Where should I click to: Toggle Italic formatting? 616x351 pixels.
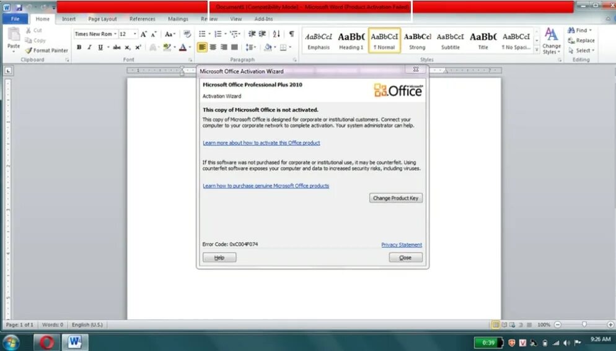pyautogui.click(x=90, y=47)
